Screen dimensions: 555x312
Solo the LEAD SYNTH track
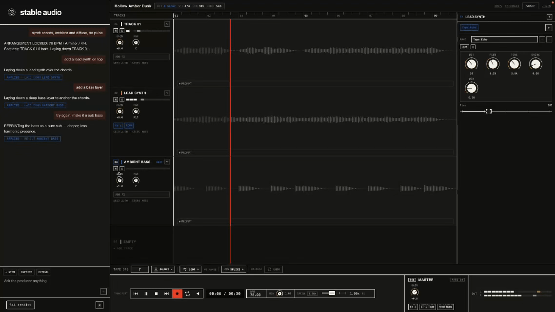(122, 100)
